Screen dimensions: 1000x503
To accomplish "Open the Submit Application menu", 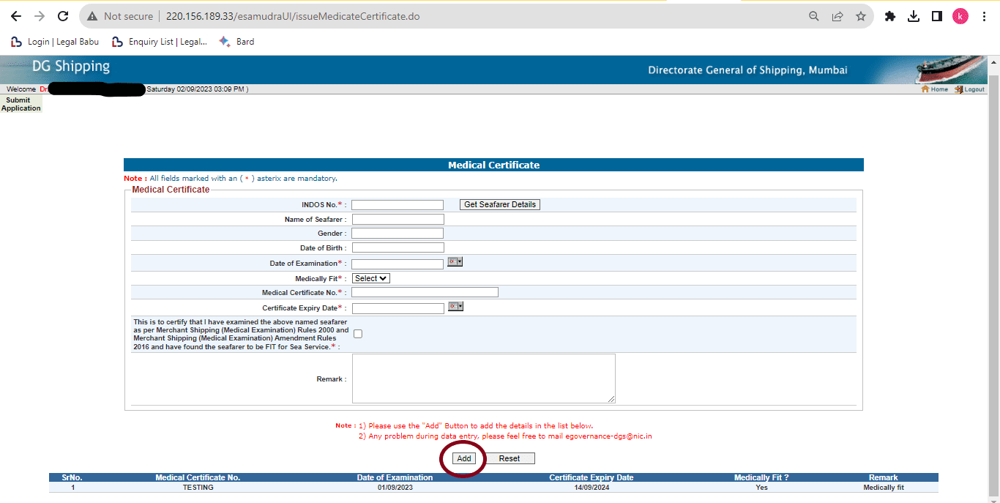I will point(20,104).
